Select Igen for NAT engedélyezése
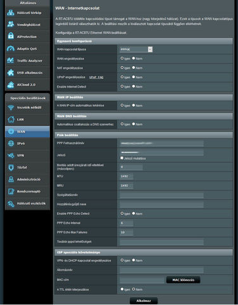 pyautogui.click(x=122, y=67)
